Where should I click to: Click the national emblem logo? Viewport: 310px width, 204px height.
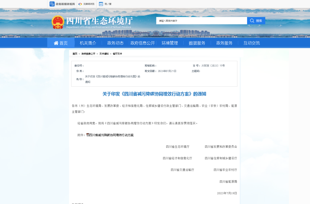58,22
